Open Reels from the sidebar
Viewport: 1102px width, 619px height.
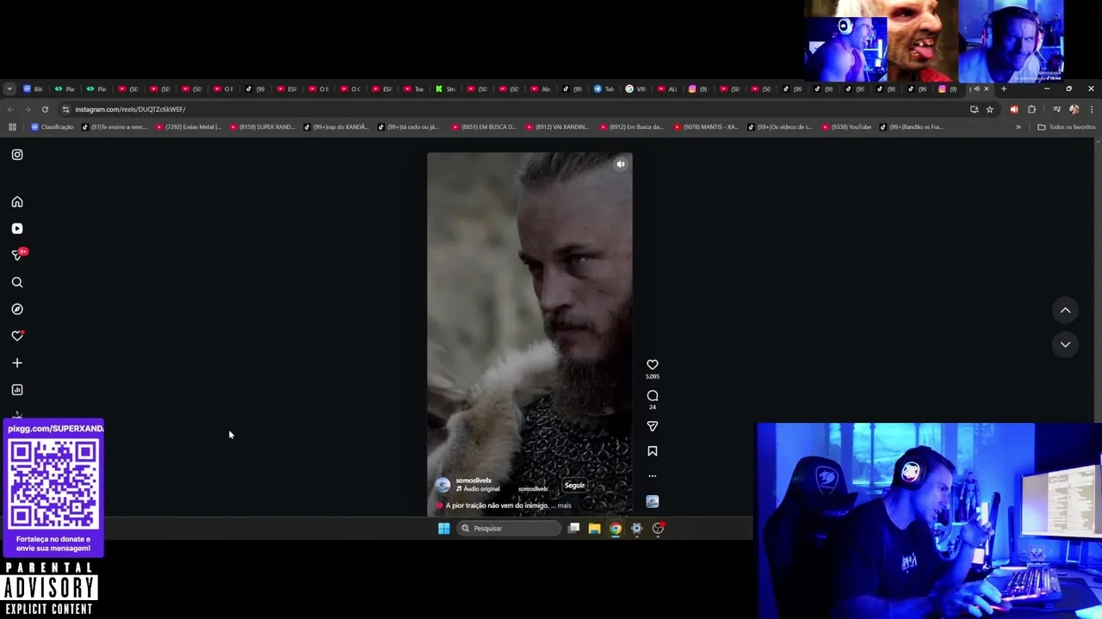coord(17,229)
